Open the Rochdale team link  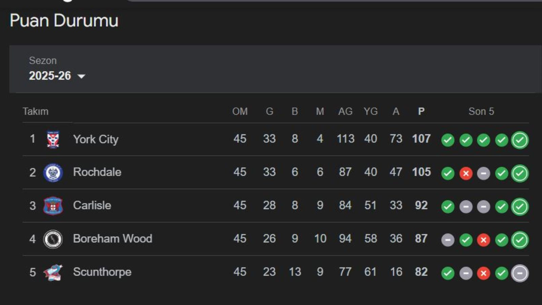tap(97, 172)
